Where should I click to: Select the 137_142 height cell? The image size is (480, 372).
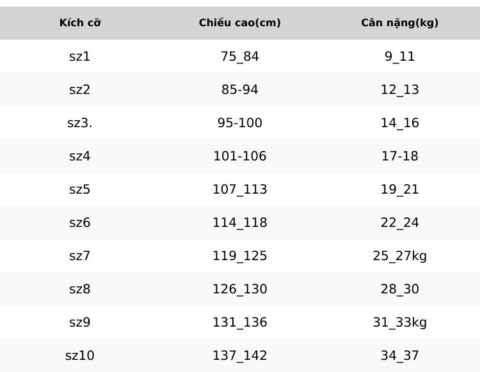tap(240, 356)
